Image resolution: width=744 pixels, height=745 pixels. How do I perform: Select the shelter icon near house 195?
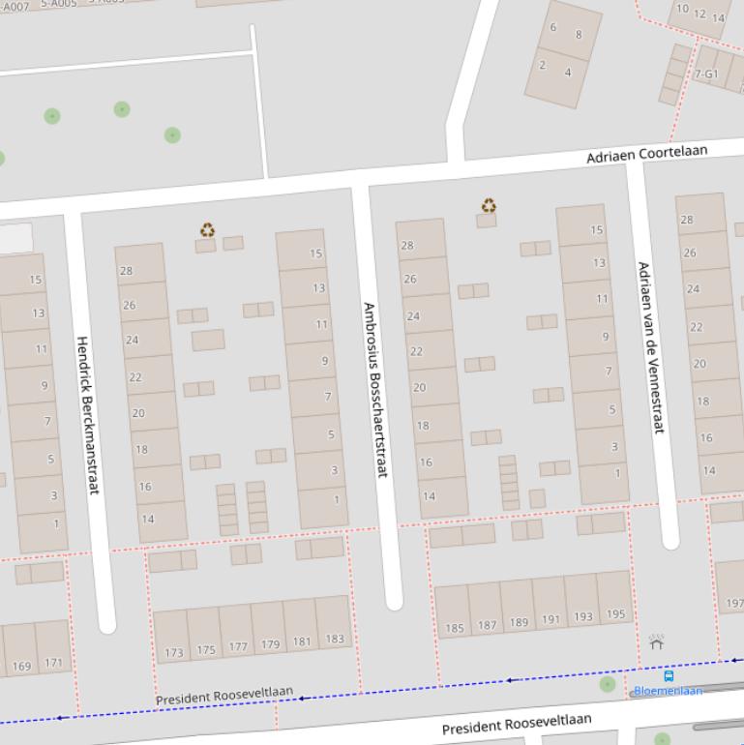coord(657,641)
